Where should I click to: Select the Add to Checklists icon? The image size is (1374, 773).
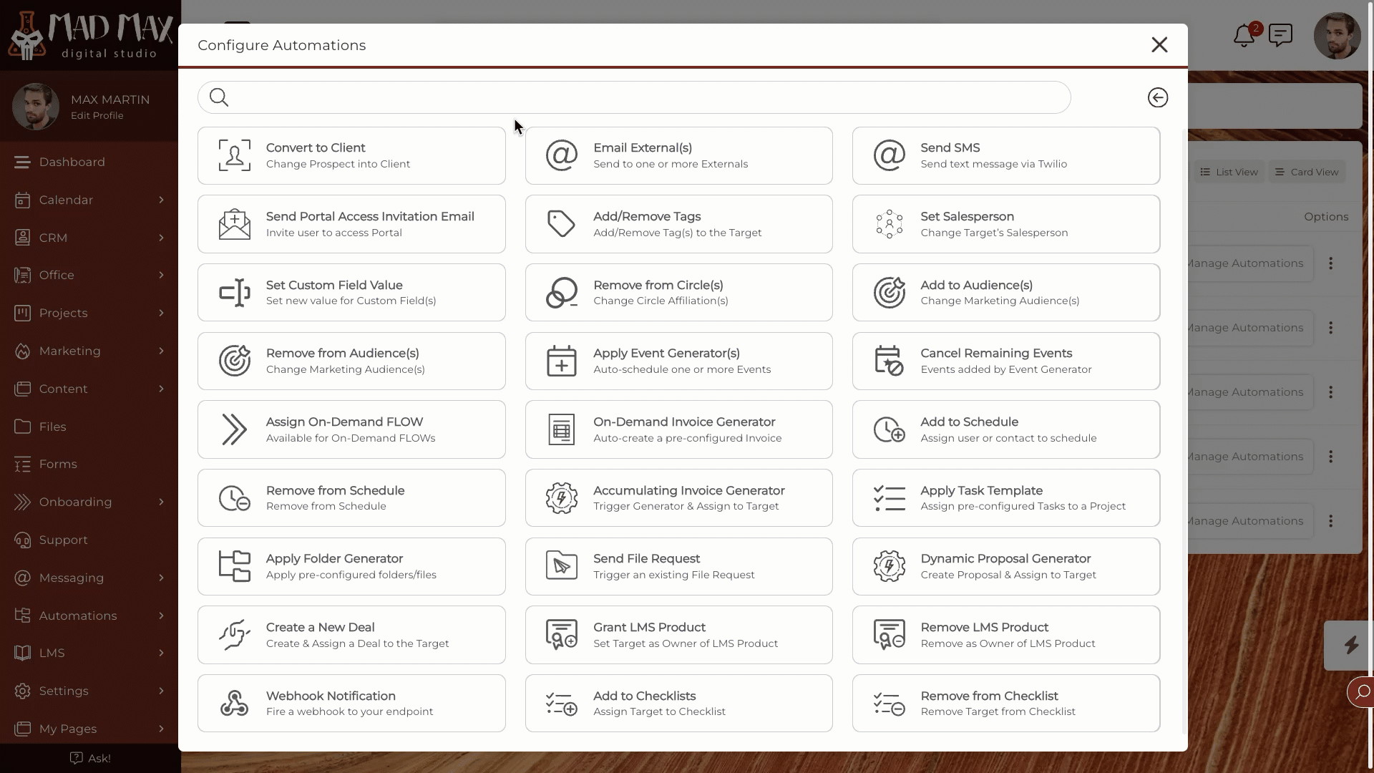coord(560,703)
